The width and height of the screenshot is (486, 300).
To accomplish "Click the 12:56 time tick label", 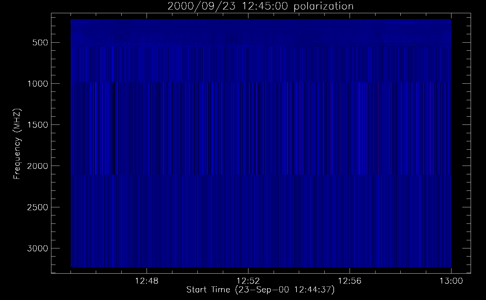I will 350,281.
